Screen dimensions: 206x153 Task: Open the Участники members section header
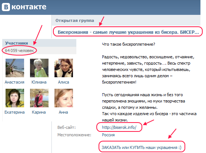16,43
